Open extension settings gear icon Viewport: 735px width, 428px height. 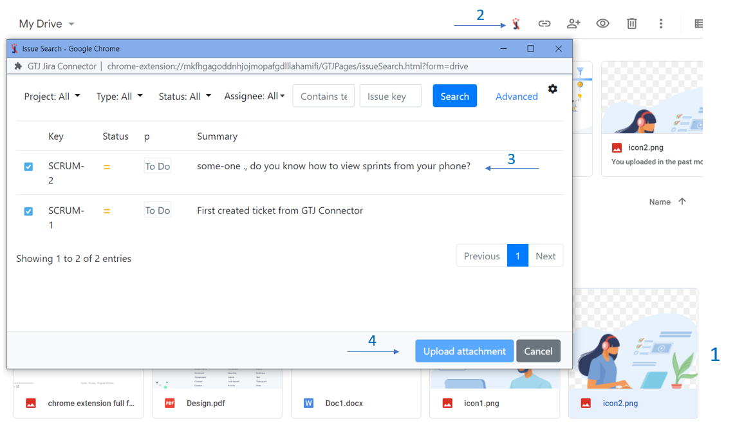(553, 89)
